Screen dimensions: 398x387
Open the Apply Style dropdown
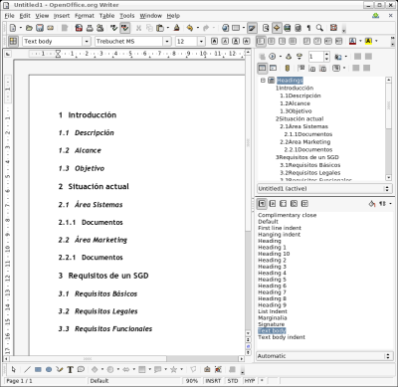(87, 42)
